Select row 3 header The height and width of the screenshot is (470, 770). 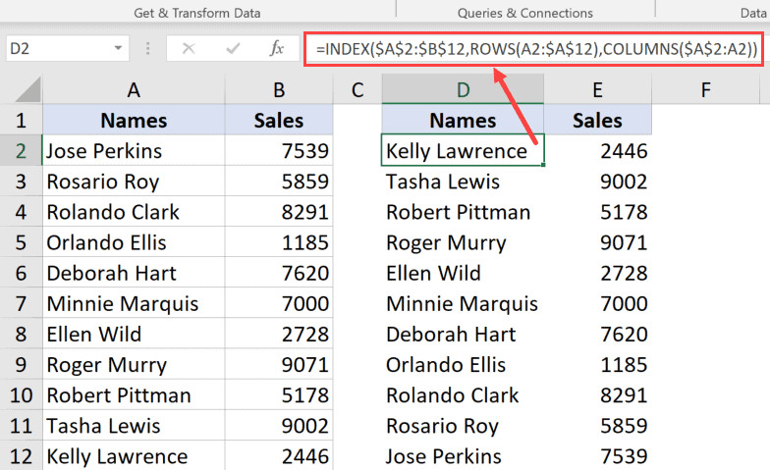(x=22, y=182)
